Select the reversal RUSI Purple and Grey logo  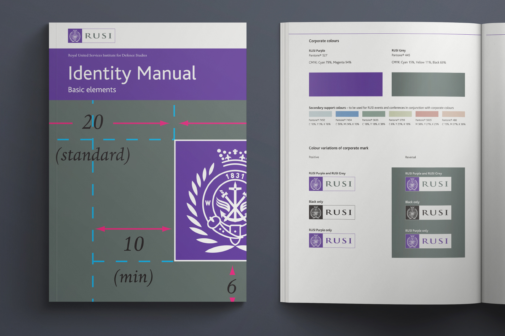(x=428, y=184)
